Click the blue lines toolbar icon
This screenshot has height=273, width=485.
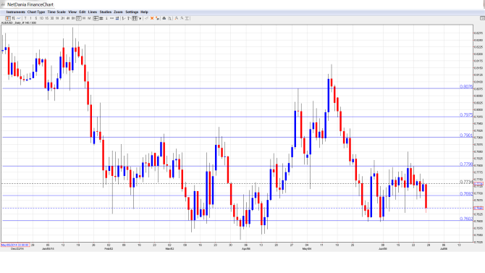tap(117, 19)
